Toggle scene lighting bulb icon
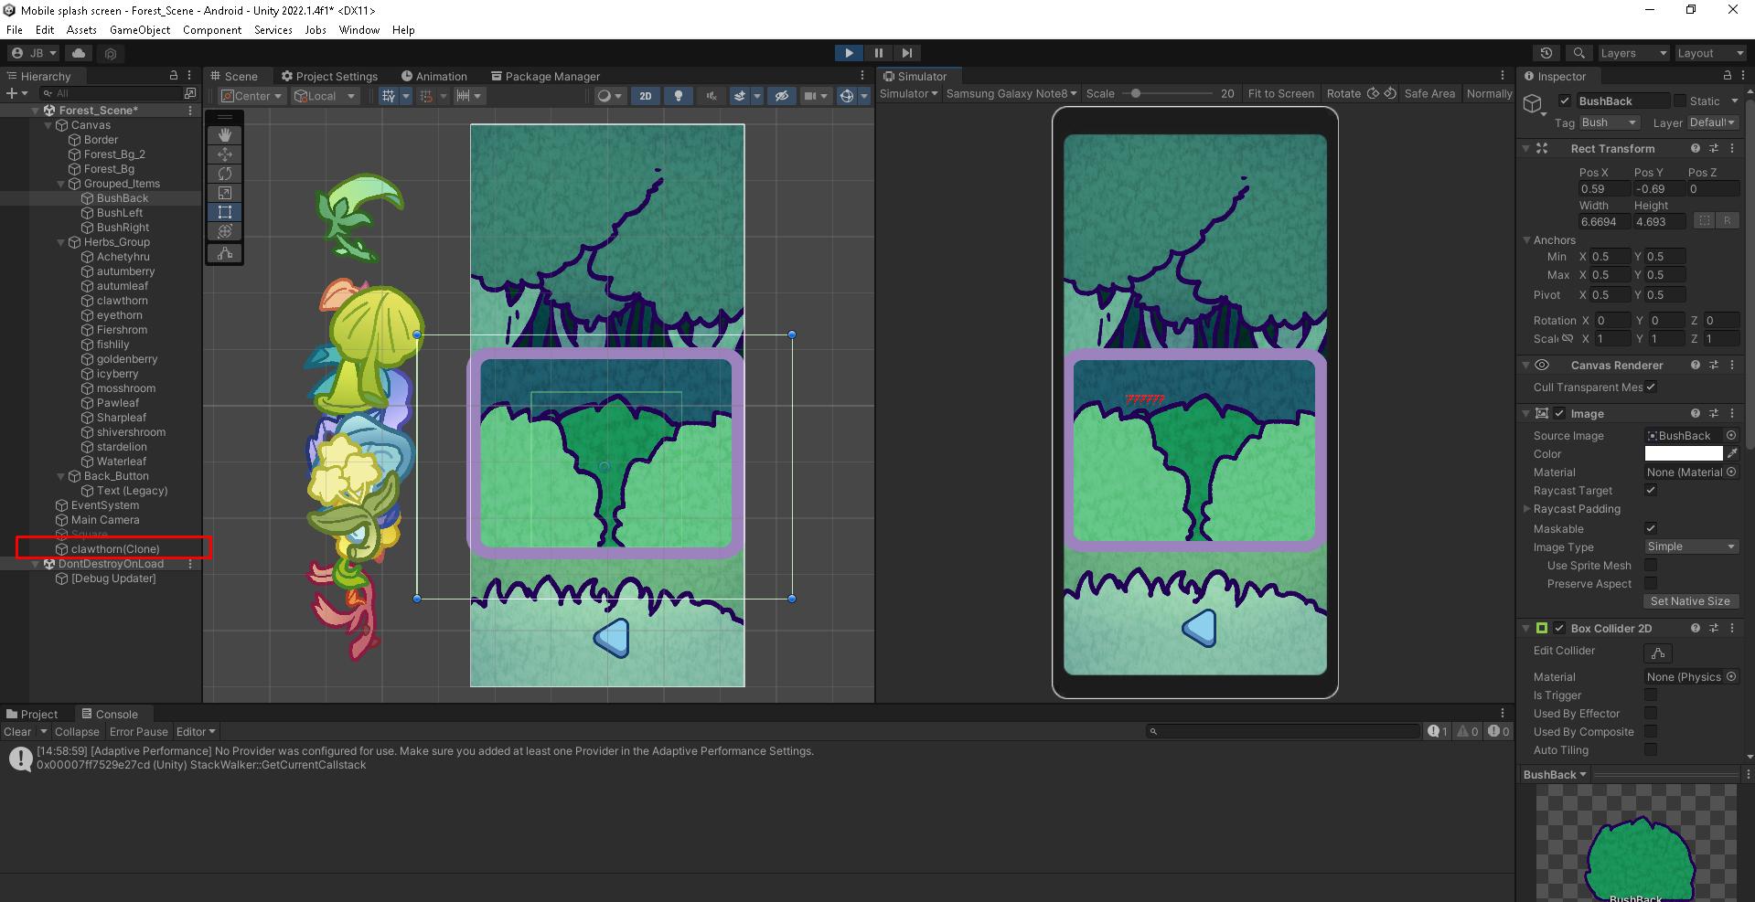 [678, 96]
